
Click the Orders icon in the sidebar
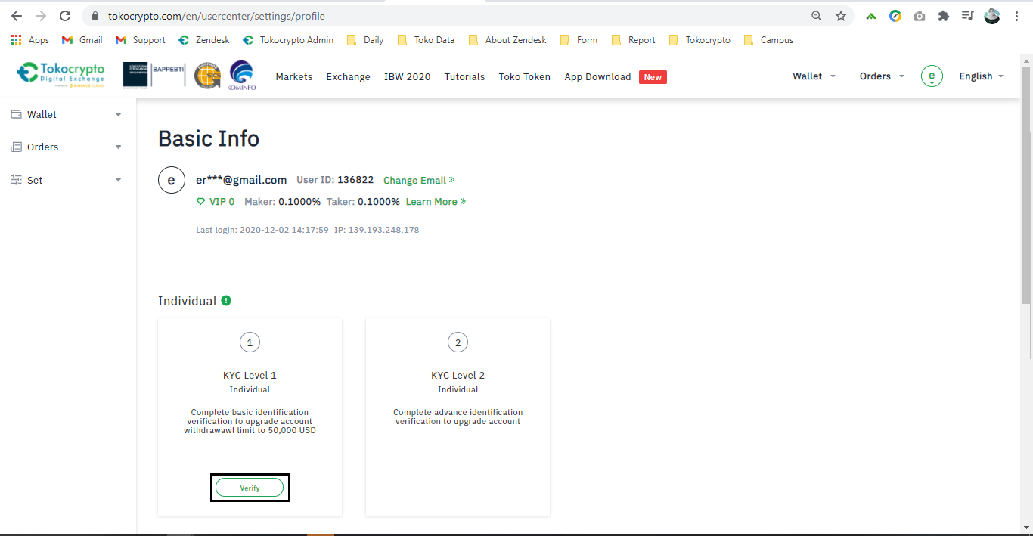pos(16,147)
